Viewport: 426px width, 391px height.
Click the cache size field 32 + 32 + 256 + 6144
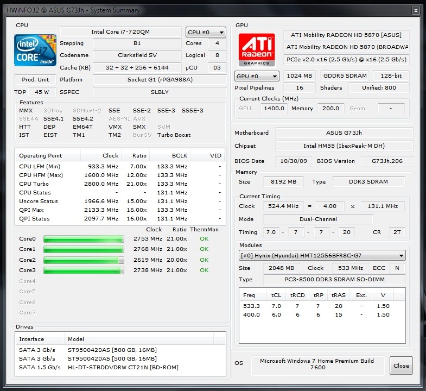137,68
